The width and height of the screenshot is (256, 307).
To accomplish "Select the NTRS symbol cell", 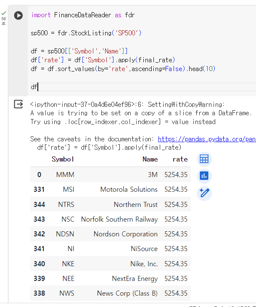I will 66,205.
